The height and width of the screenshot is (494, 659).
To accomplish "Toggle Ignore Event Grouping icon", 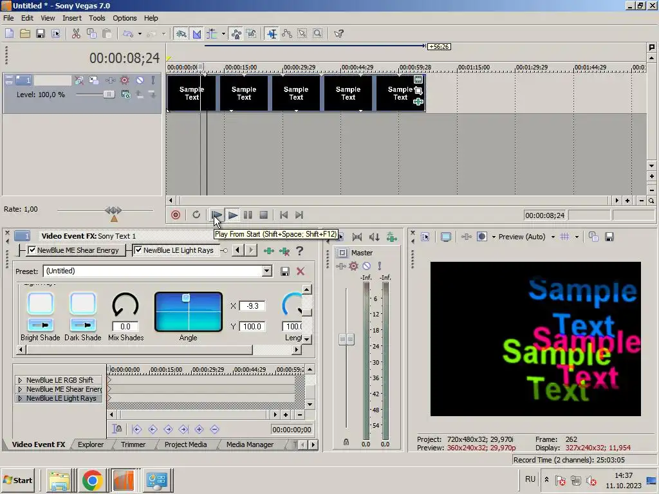I will (x=252, y=33).
